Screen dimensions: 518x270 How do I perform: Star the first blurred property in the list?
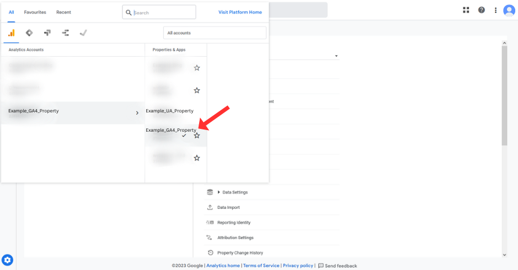[x=197, y=68]
